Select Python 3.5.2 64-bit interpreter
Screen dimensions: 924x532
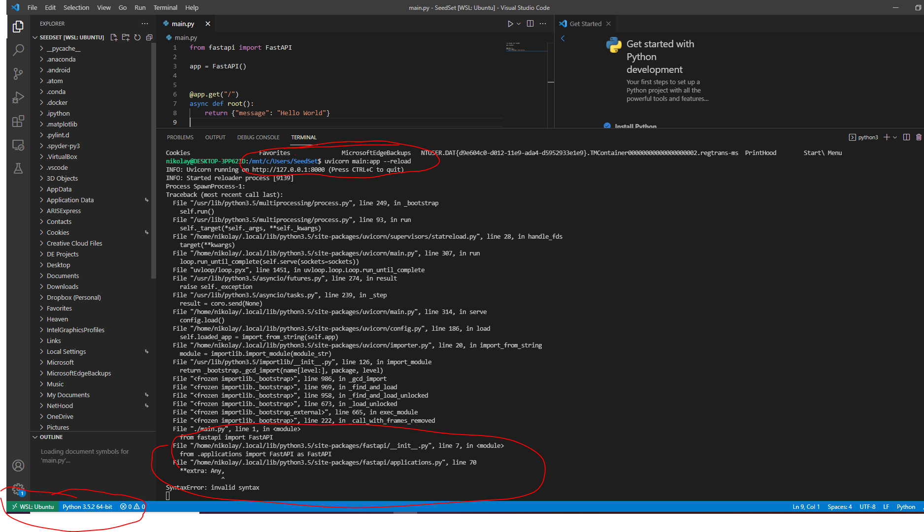(87, 507)
